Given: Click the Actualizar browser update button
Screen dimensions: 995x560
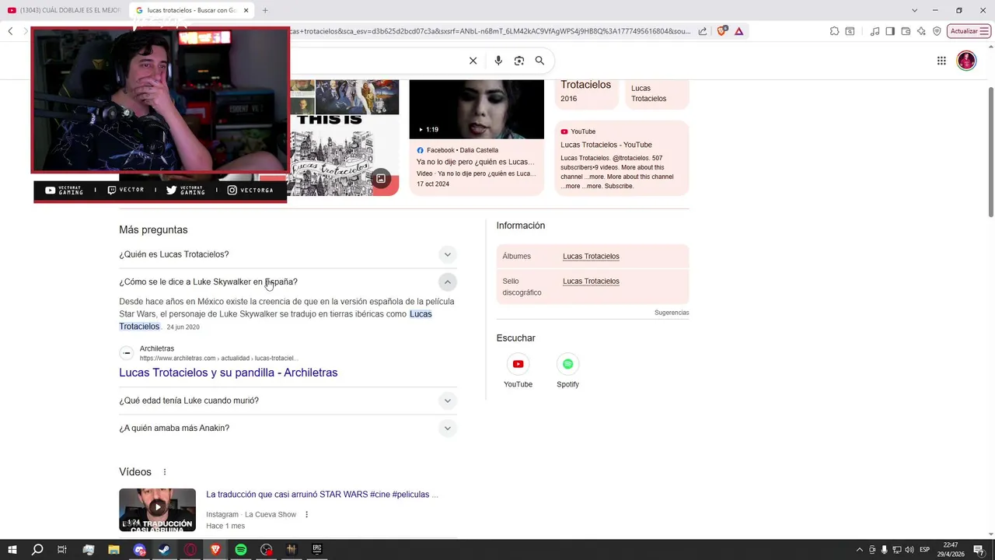Looking at the screenshot, I should [x=969, y=31].
